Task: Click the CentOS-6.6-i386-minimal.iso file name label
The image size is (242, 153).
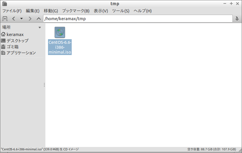Action: [60, 47]
